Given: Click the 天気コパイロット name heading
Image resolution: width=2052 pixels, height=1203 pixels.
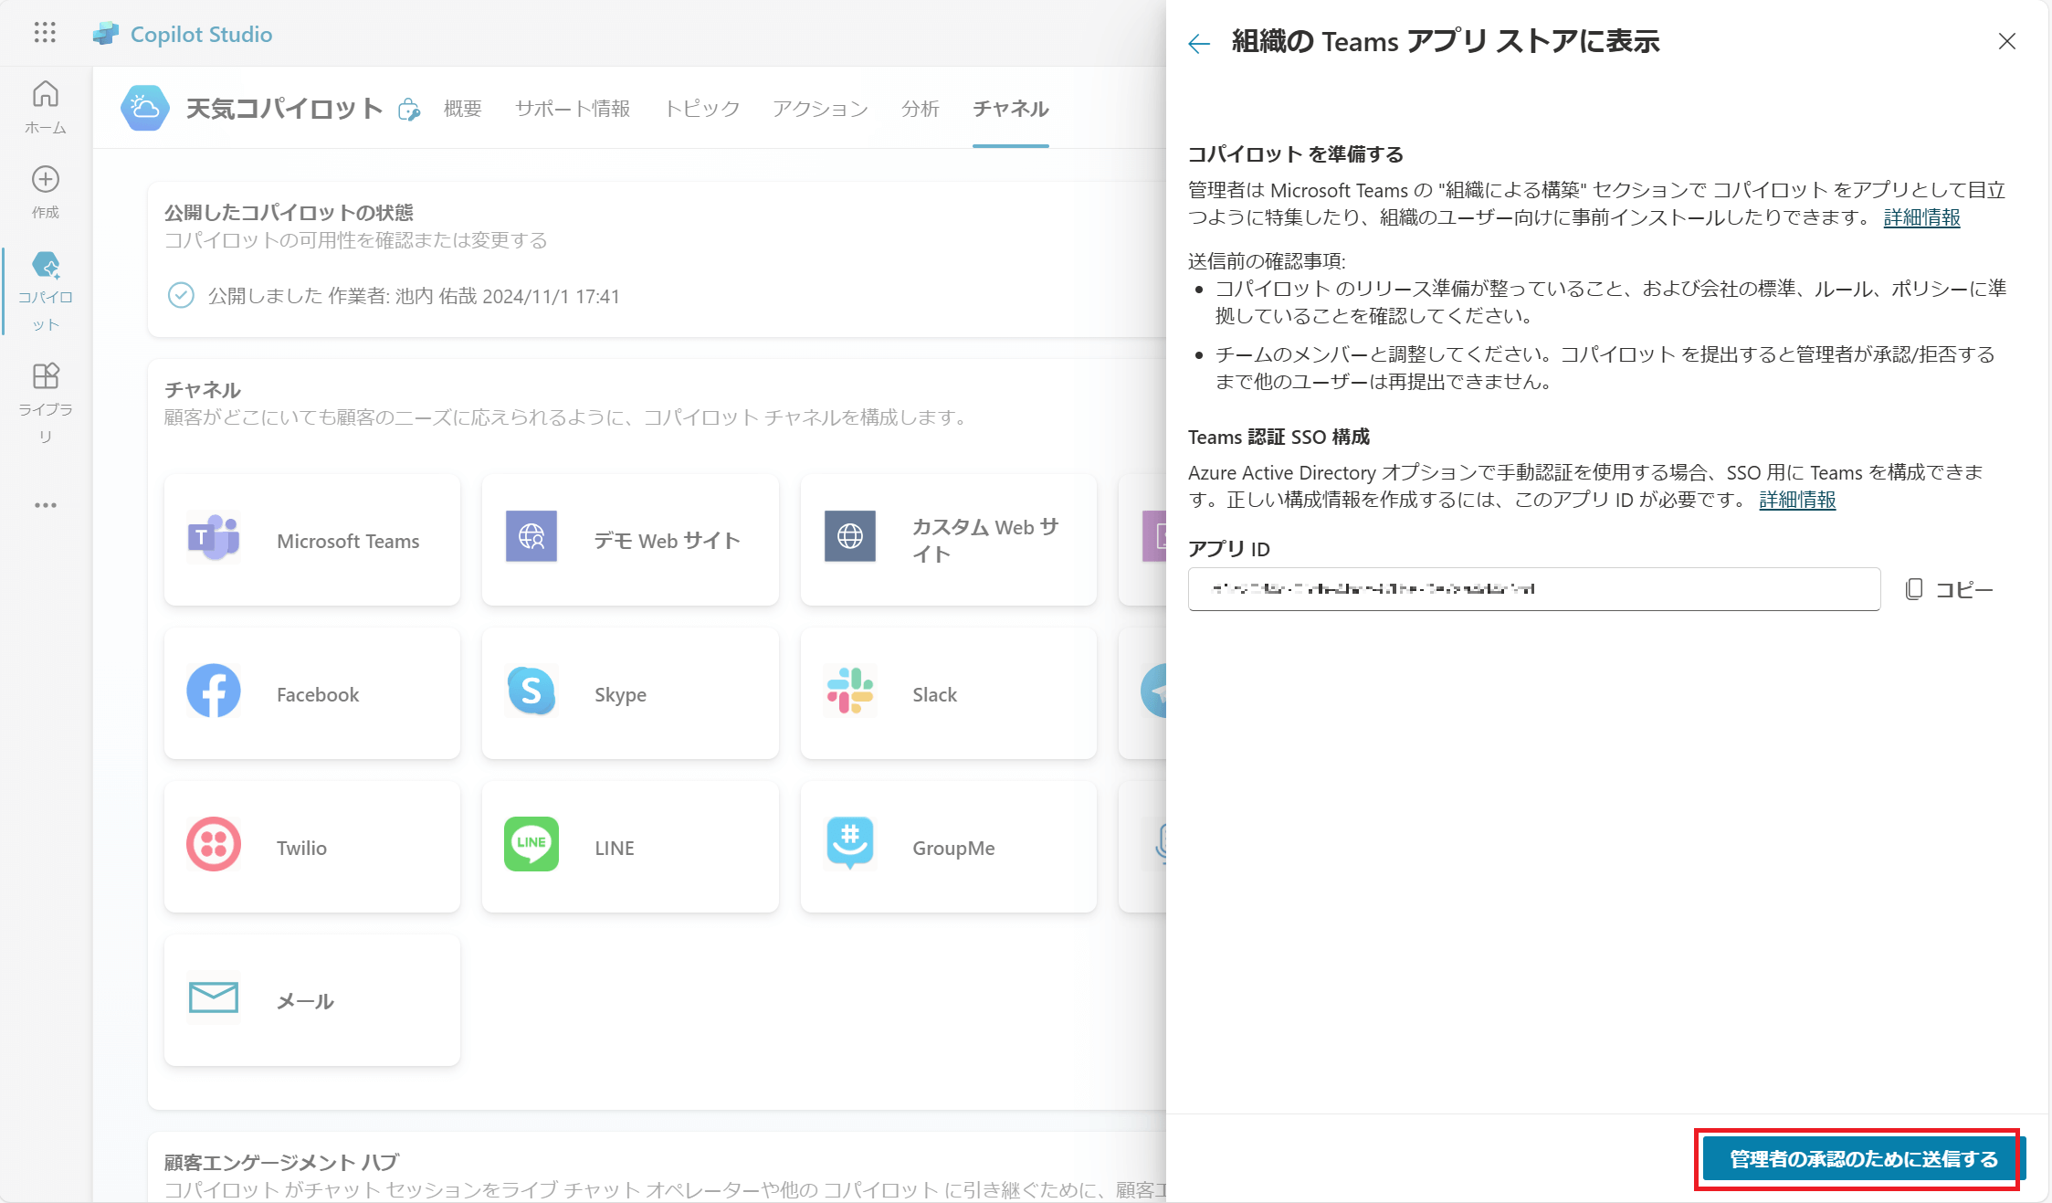Looking at the screenshot, I should click(285, 109).
